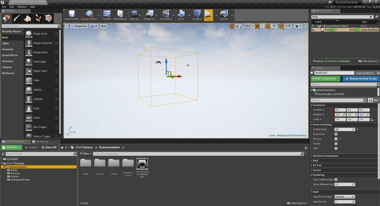Open Perspective viewport type dropdown

(79, 26)
